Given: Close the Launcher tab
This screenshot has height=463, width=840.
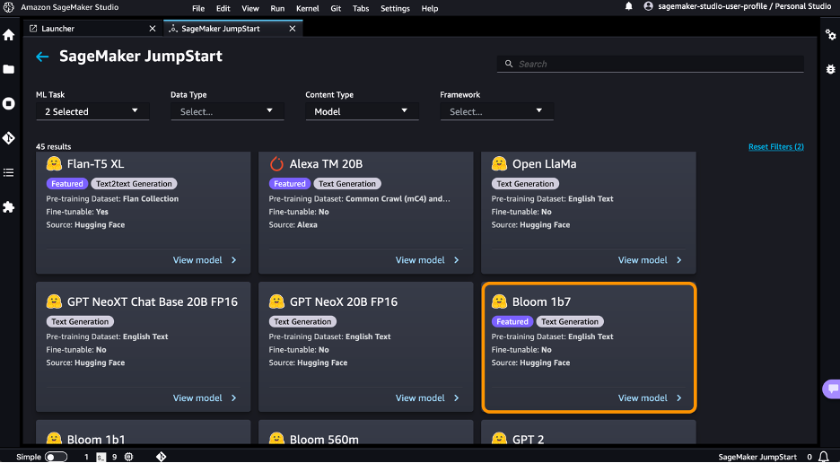Looking at the screenshot, I should point(153,29).
